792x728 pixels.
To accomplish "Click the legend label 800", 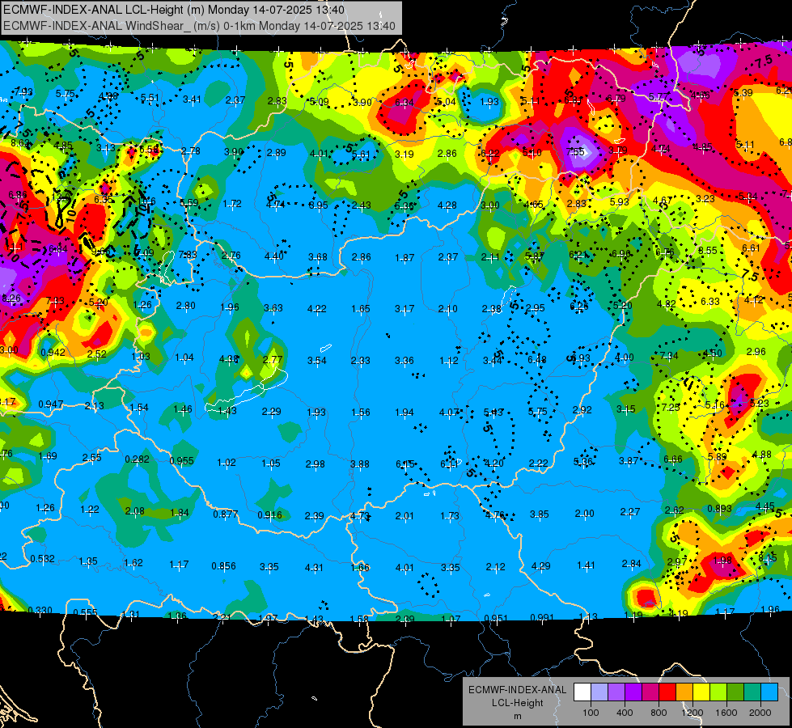I will (659, 713).
